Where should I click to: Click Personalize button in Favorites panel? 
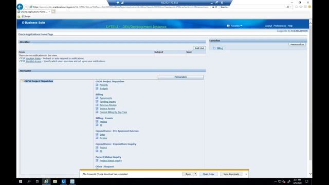(x=297, y=45)
